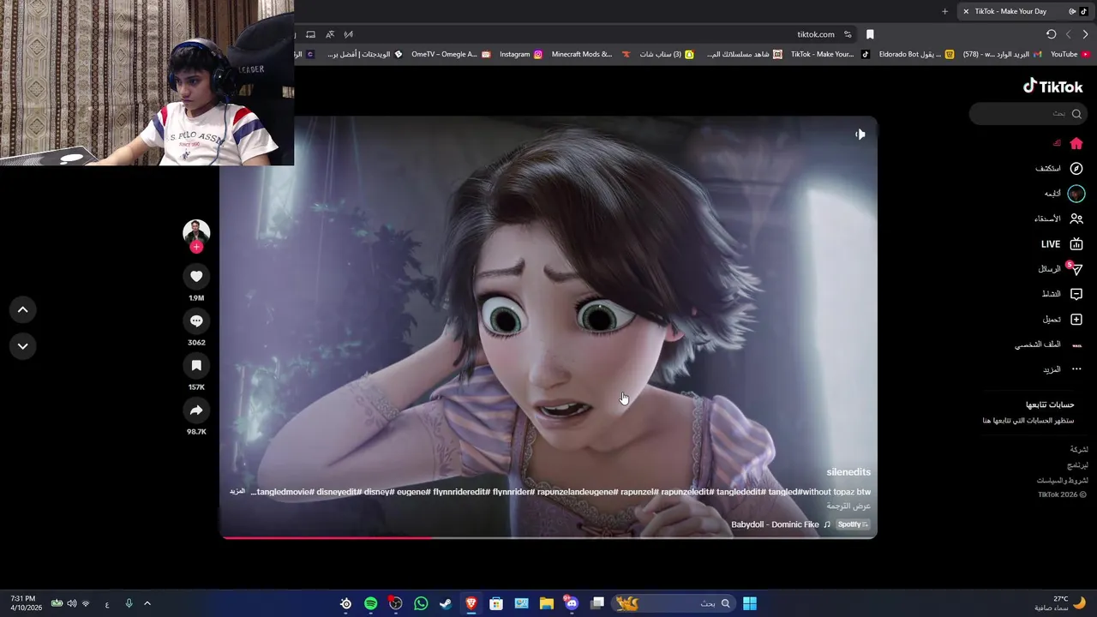This screenshot has width=1097, height=617.
Task: Open الشروط والسياسات footer link
Action: pos(1063,481)
